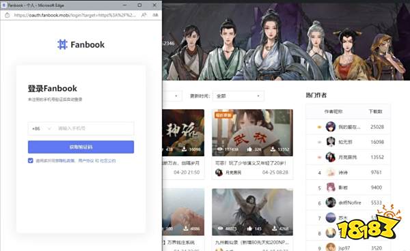410x251 pixels.
Task: Click the eye views icon showing 117438
Action: [220, 149]
